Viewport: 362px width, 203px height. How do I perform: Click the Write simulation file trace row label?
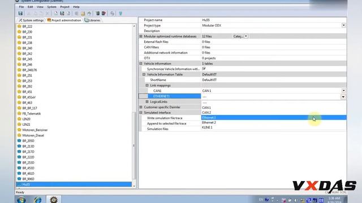(x=165, y=118)
